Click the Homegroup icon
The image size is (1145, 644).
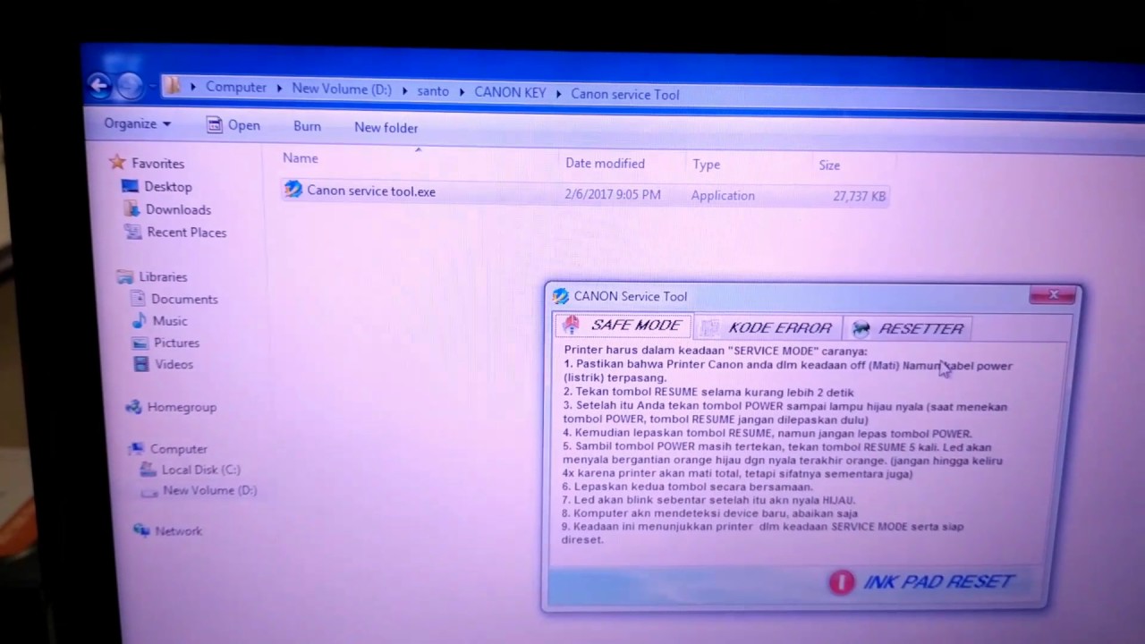[x=134, y=407]
